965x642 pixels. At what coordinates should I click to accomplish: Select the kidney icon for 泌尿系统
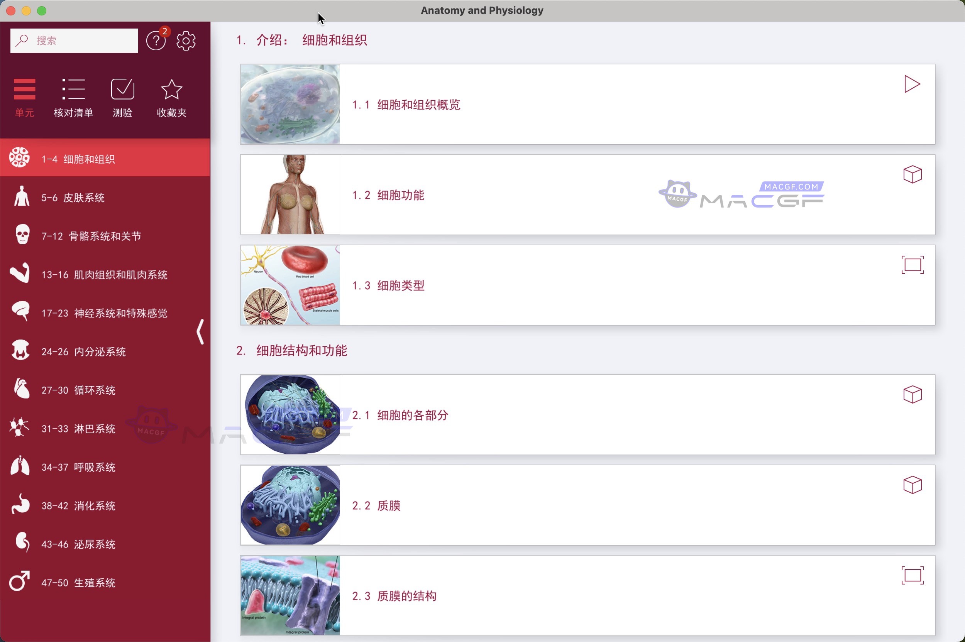click(21, 543)
